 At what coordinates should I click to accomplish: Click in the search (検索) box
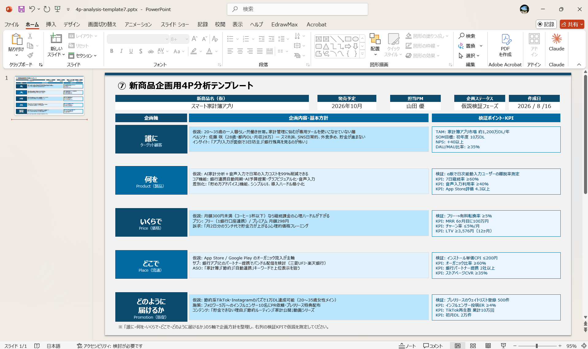(298, 9)
